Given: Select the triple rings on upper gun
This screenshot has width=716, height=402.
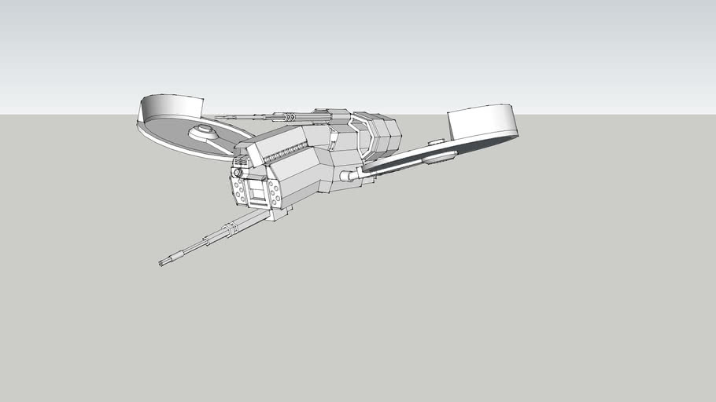Looking at the screenshot, I should pyautogui.click(x=291, y=117).
